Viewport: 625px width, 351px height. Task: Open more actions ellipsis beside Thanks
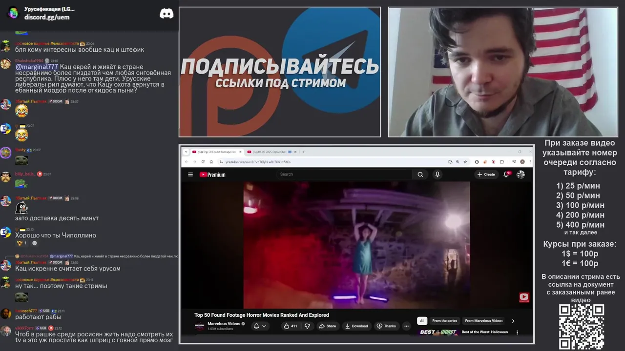pos(406,326)
